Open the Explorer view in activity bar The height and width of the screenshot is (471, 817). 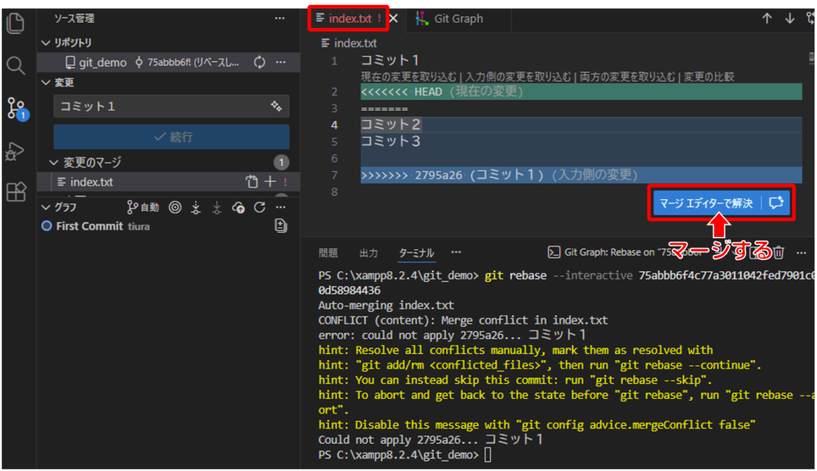click(x=15, y=24)
